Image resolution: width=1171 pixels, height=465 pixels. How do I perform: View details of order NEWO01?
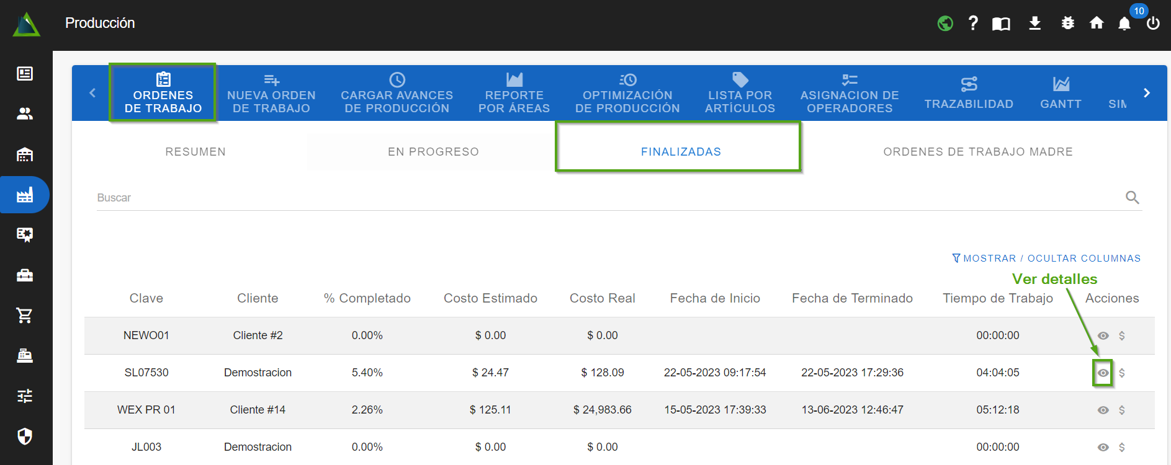pyautogui.click(x=1103, y=336)
